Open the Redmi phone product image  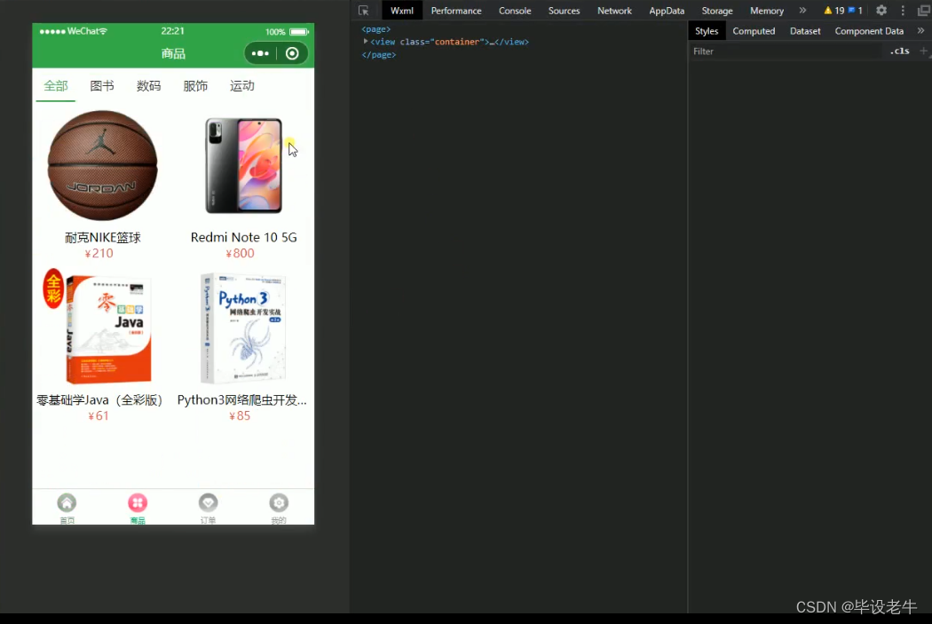click(244, 165)
